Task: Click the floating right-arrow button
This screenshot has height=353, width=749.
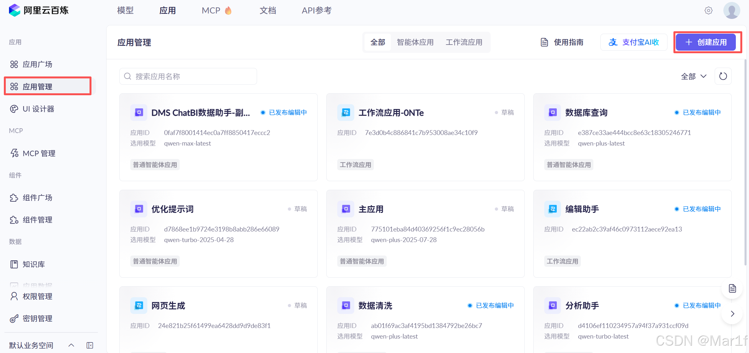Action: point(732,314)
